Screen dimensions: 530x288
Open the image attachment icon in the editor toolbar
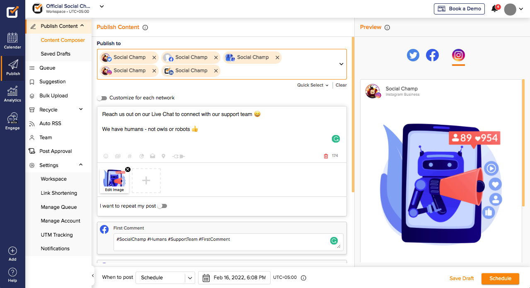(118, 156)
